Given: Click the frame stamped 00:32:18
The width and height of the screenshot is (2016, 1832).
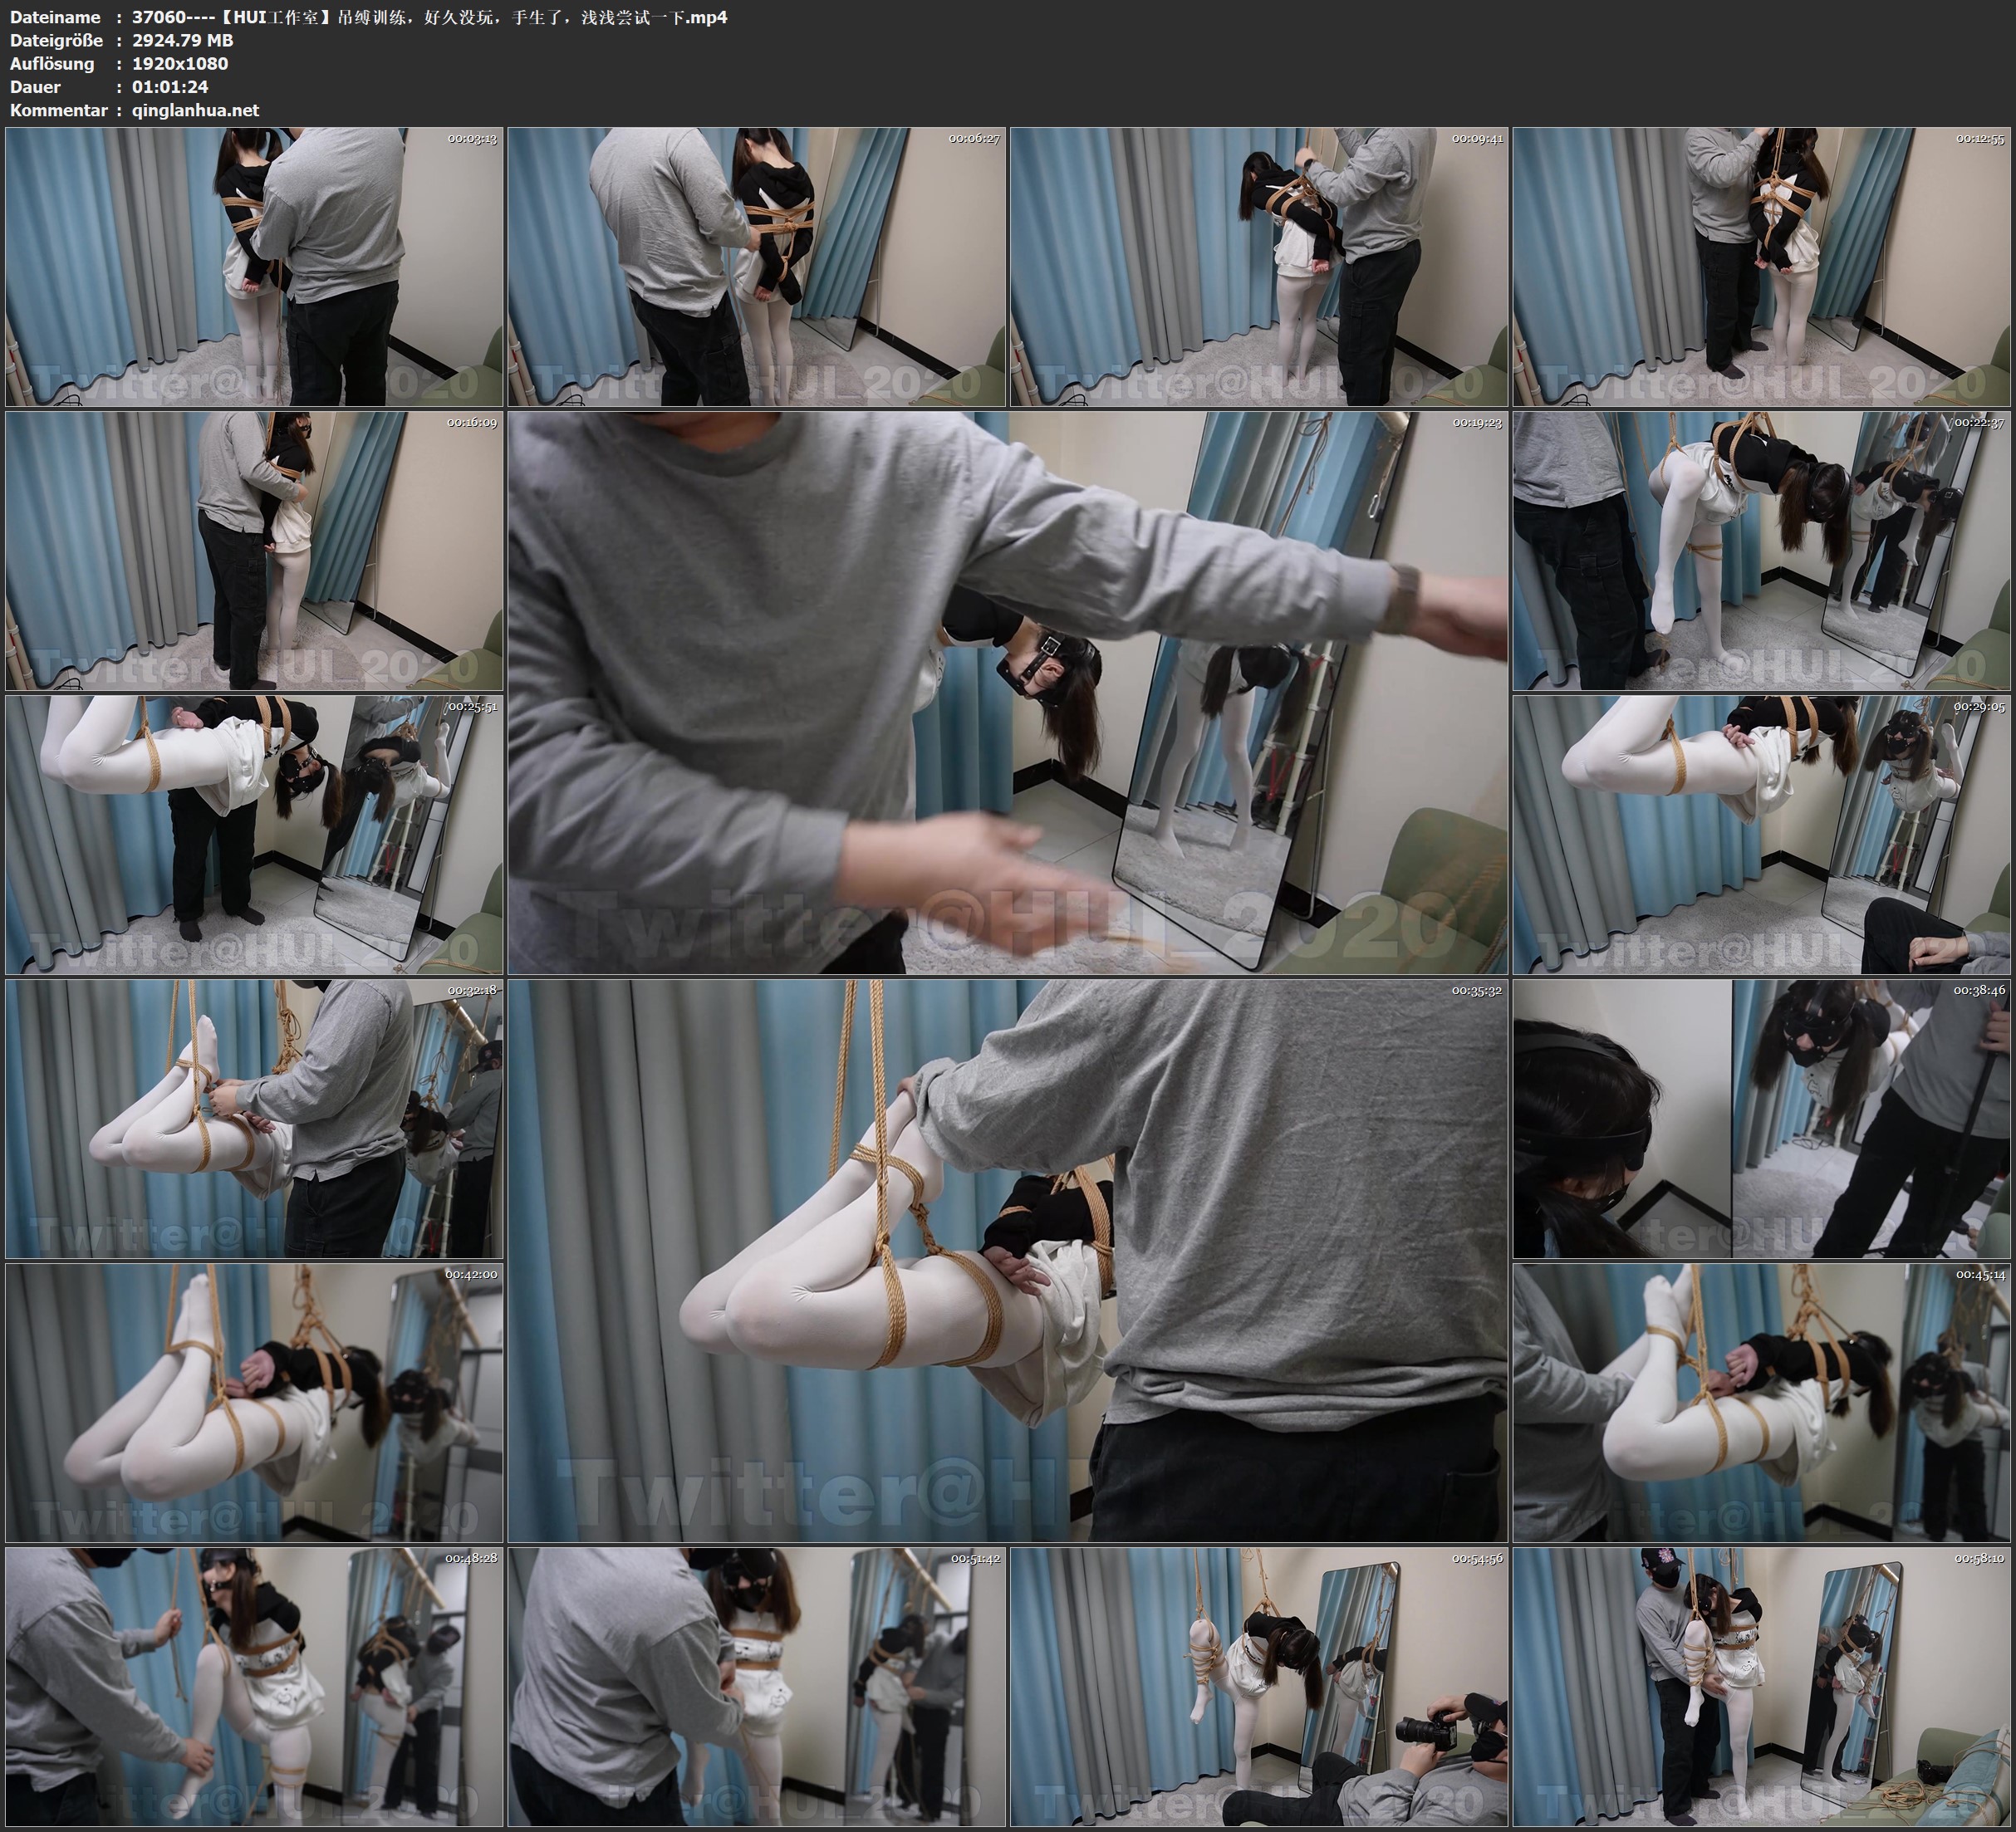Looking at the screenshot, I should click(254, 1119).
